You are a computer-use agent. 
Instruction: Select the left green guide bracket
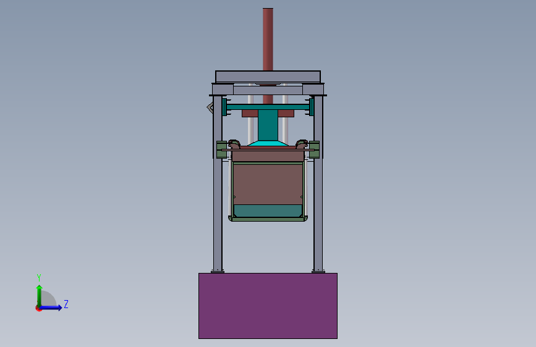point(221,149)
